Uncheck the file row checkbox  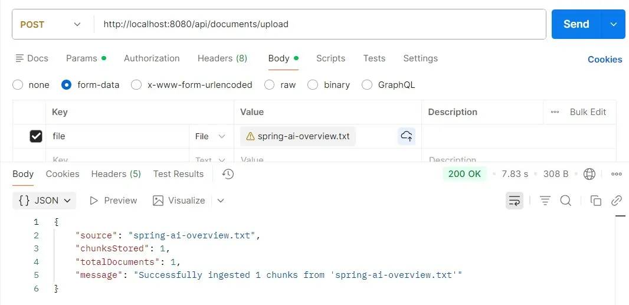pos(36,136)
